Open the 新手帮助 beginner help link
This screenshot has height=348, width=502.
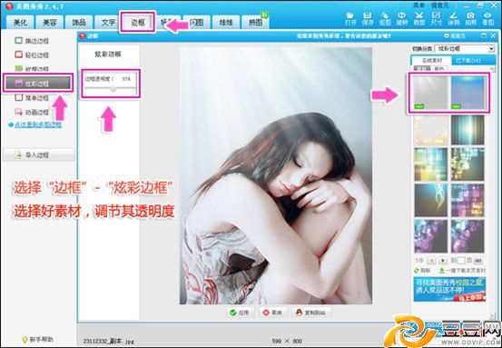(x=38, y=339)
